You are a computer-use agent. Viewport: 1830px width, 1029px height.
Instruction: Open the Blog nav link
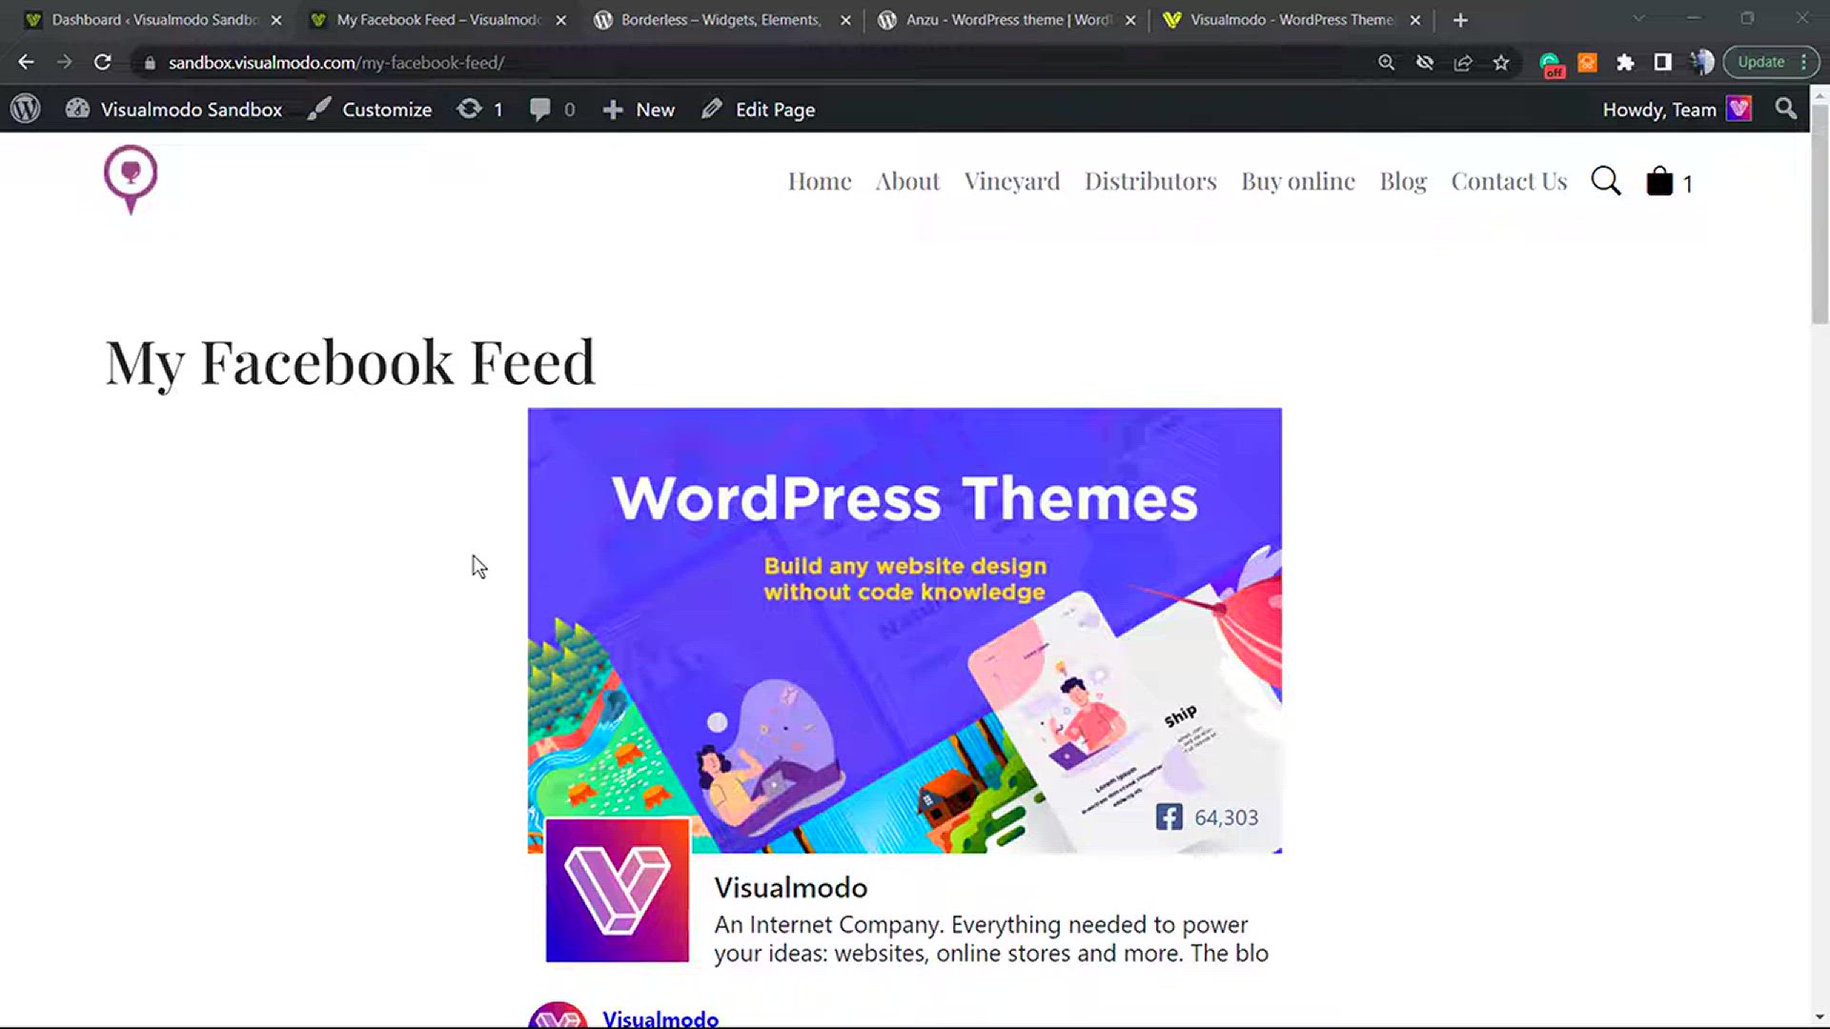tap(1403, 181)
